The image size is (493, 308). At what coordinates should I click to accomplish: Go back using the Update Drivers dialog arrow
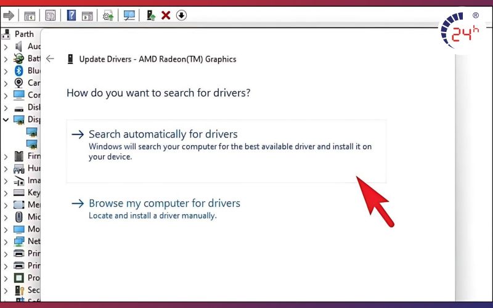[x=51, y=59]
